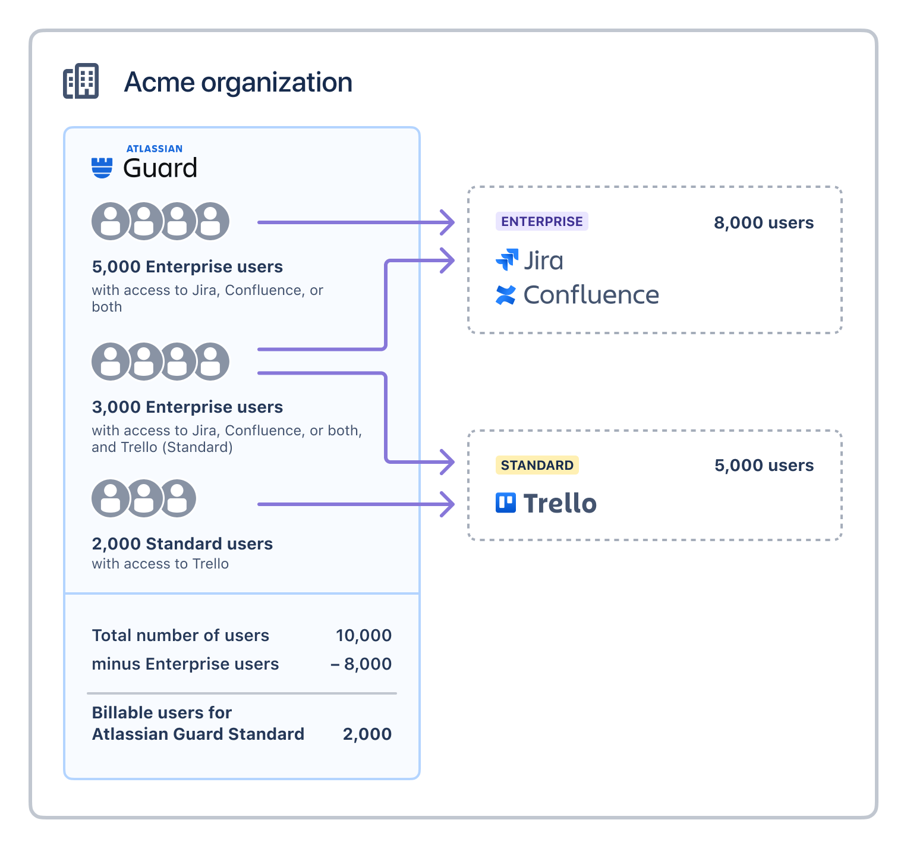This screenshot has width=907, height=848.
Task: Click 'Billable users for Atlassian Guard Standard'
Action: 198,723
